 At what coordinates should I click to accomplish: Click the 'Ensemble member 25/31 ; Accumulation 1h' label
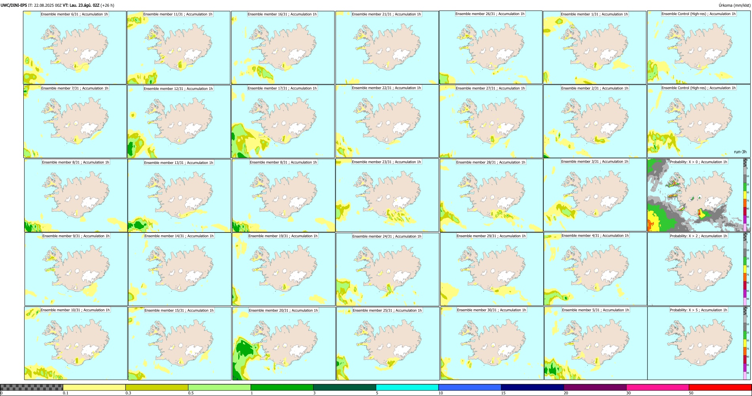coord(387,310)
